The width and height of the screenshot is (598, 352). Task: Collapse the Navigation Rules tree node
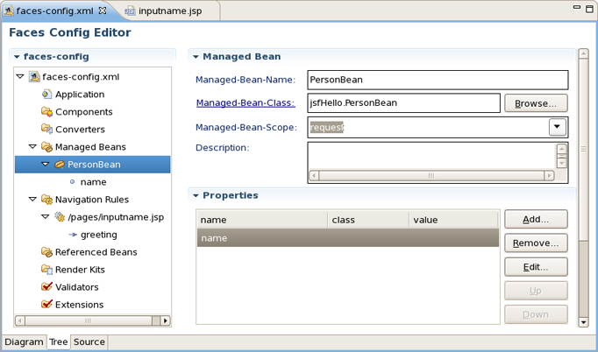point(33,200)
